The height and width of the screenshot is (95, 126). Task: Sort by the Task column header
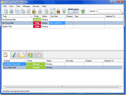click(x=17, y=16)
